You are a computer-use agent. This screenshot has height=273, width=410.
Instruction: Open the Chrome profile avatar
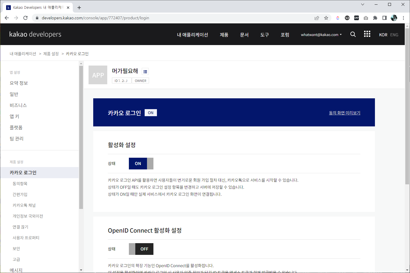click(394, 18)
